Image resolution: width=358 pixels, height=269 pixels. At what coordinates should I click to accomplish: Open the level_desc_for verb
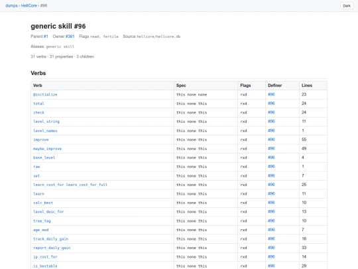(48, 212)
